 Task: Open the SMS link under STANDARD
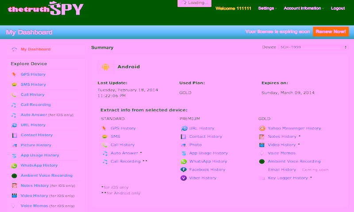(115, 136)
